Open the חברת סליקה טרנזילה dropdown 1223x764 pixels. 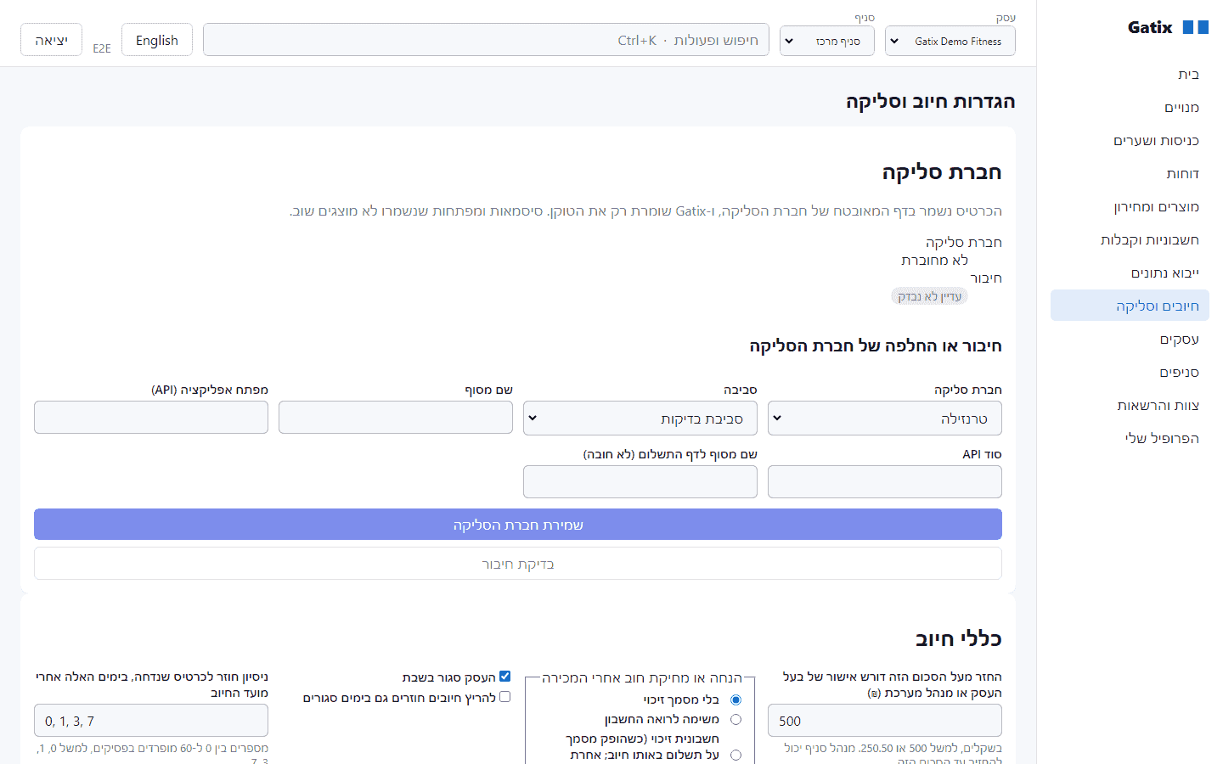pos(884,419)
